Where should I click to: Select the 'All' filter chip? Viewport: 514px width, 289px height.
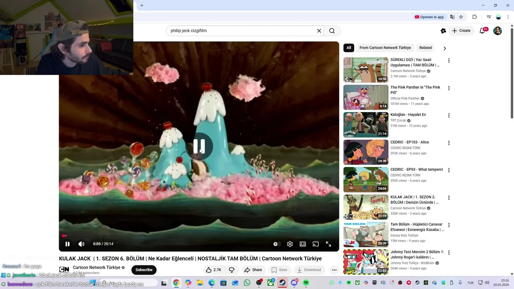point(349,48)
